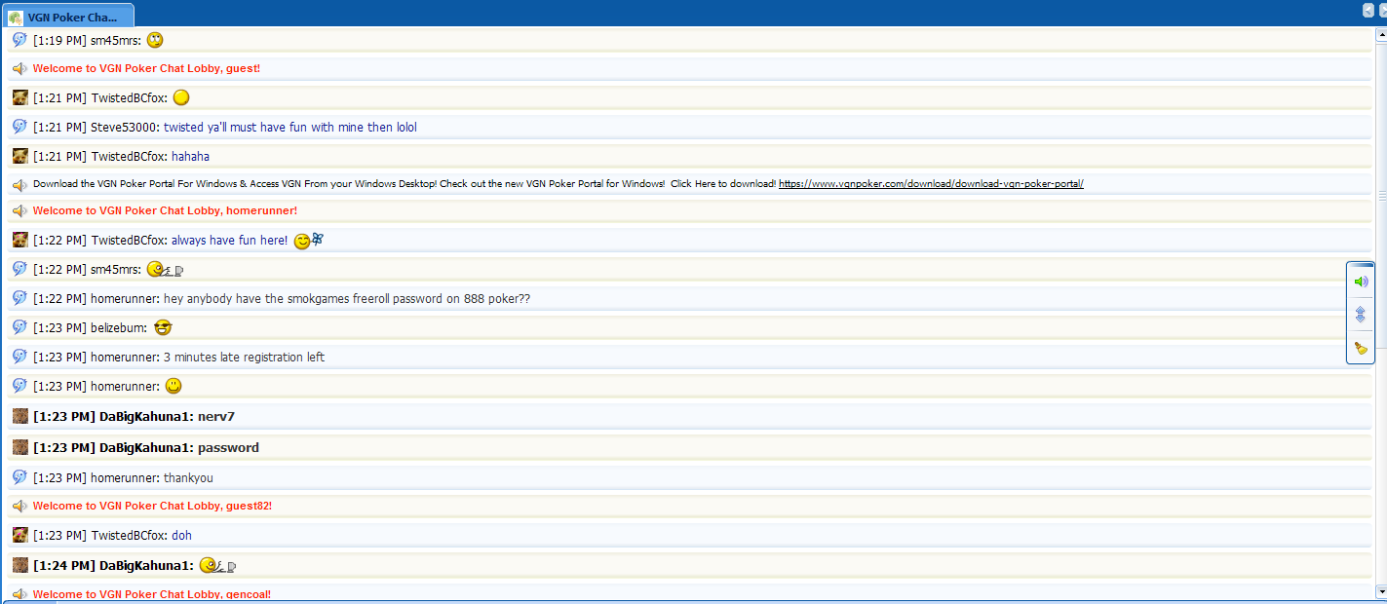
Task: Click the chat scrollbar down arrow
Action: pyautogui.click(x=1381, y=591)
